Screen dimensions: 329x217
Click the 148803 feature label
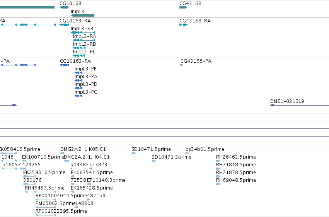point(84,203)
